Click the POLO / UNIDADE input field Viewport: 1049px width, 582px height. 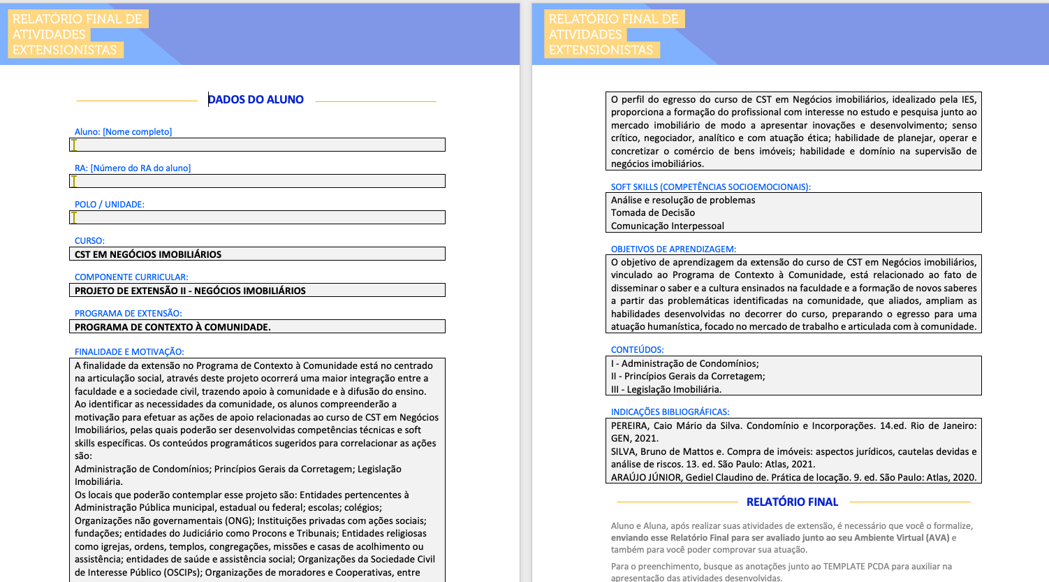(257, 217)
